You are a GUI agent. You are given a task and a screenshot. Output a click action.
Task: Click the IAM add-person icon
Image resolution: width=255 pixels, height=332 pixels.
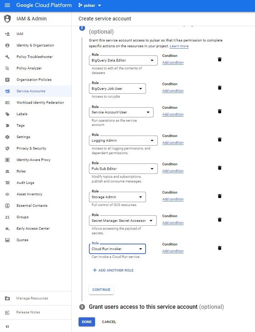(x=8, y=34)
